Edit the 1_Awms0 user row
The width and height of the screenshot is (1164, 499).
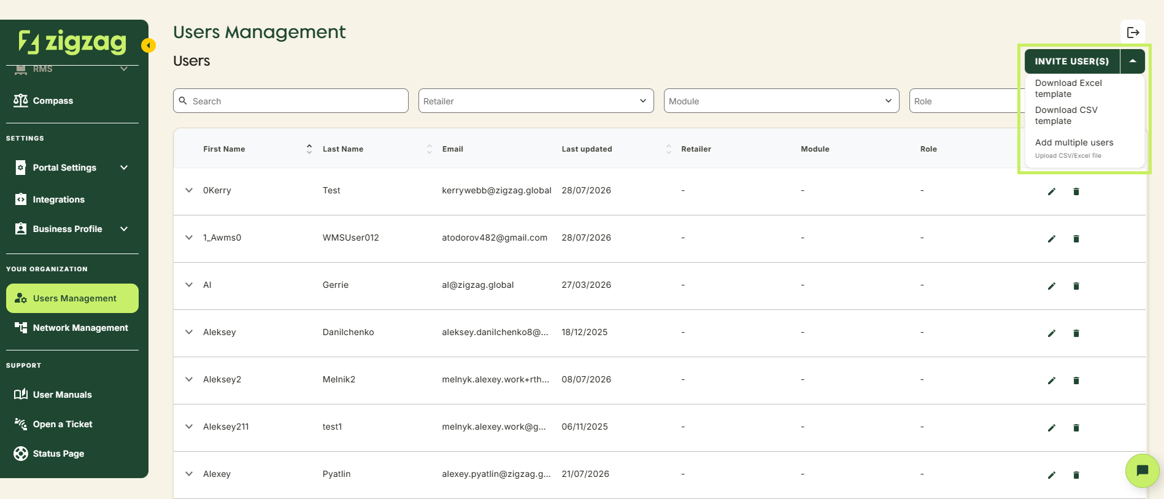pyautogui.click(x=1052, y=239)
